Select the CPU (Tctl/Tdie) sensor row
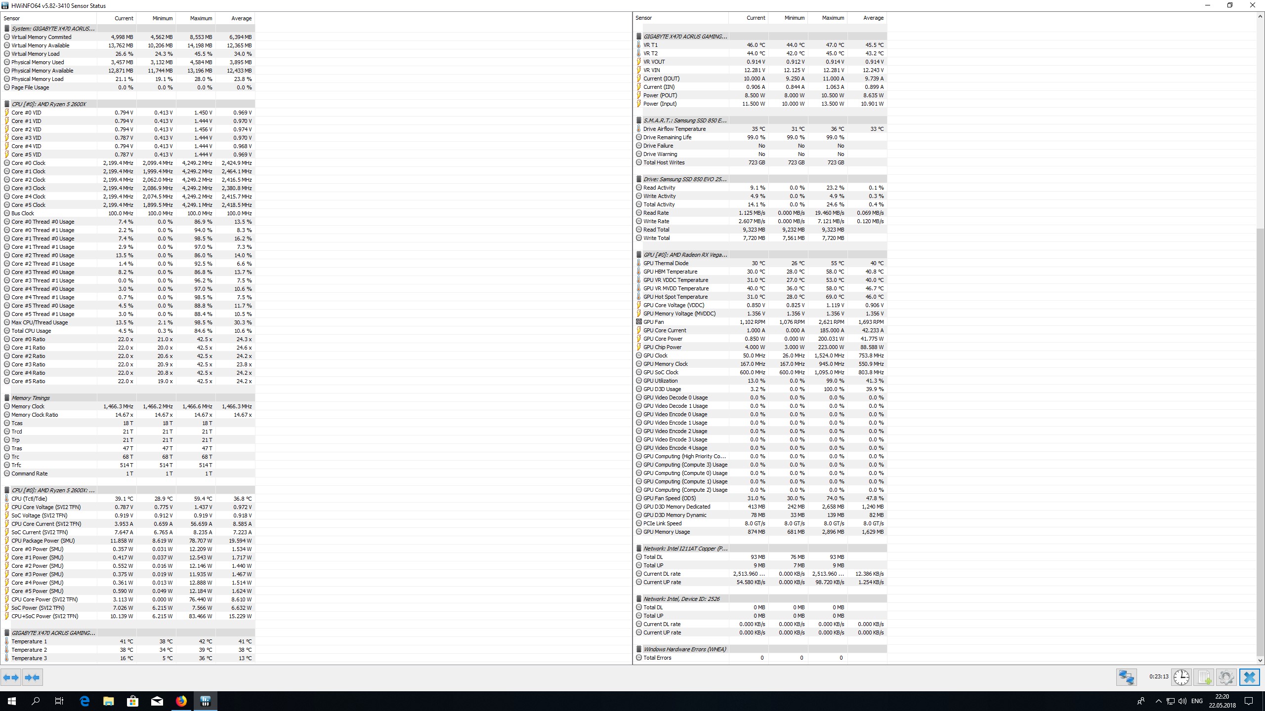 tap(29, 499)
